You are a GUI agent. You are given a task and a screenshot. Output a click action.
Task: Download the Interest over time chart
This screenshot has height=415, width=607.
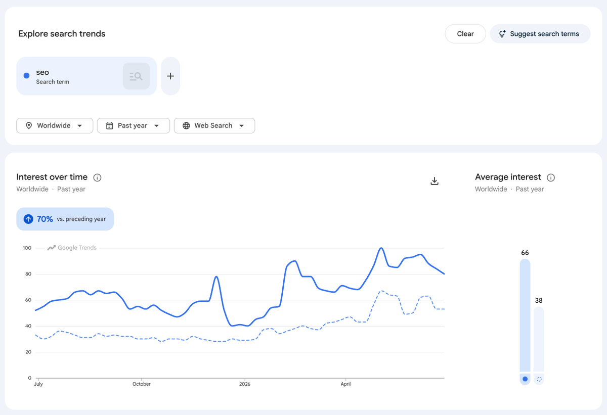(434, 181)
